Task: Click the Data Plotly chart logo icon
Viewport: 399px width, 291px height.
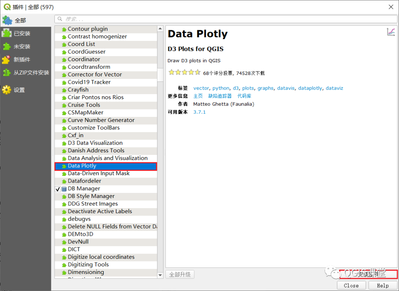Action: point(391,32)
